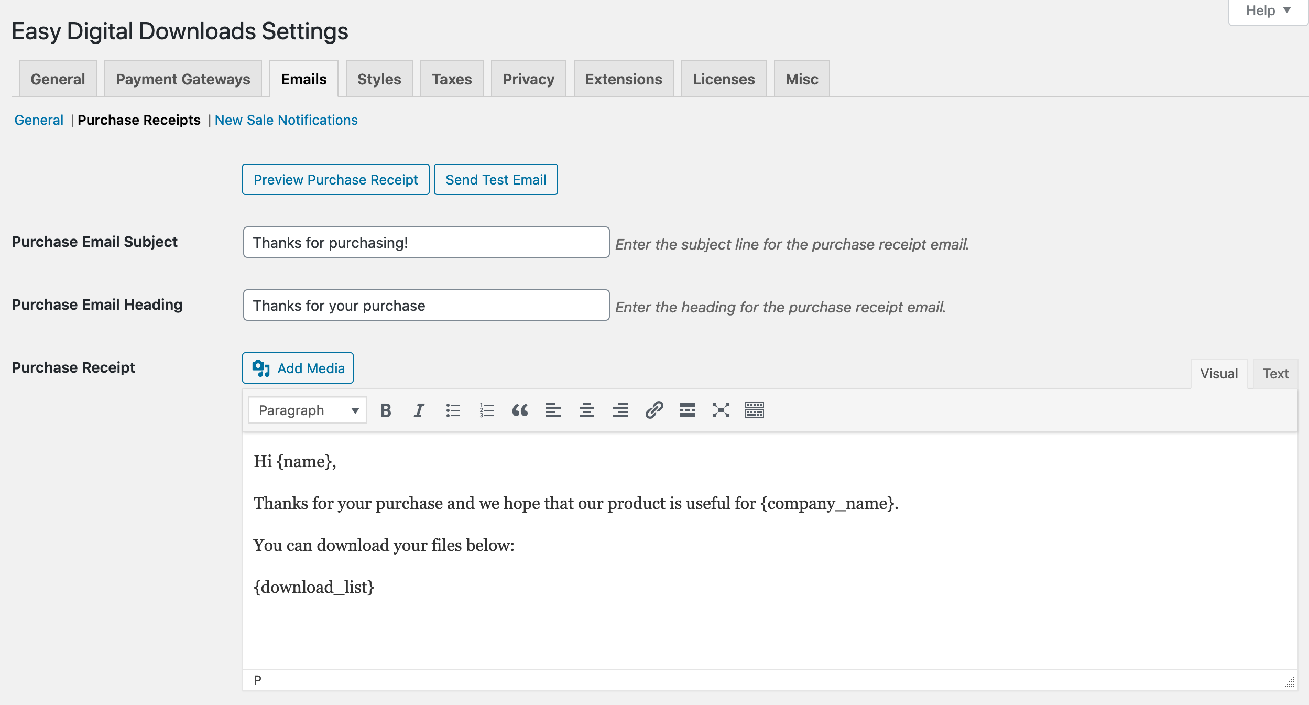Image resolution: width=1309 pixels, height=705 pixels.
Task: Insert a numbered list
Action: 486,410
